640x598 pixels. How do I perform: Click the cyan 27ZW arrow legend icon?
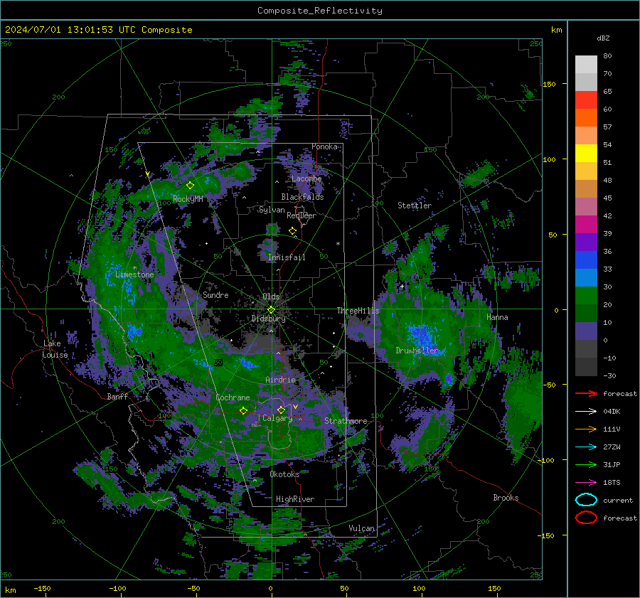coord(586,447)
